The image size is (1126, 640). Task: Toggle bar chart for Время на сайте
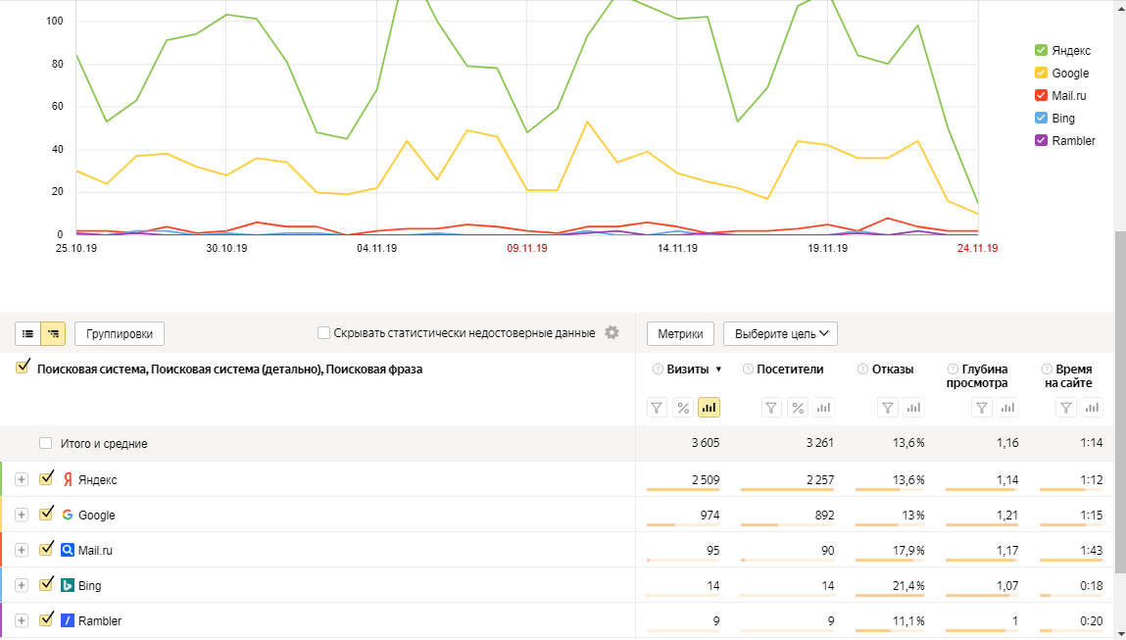click(x=1093, y=408)
